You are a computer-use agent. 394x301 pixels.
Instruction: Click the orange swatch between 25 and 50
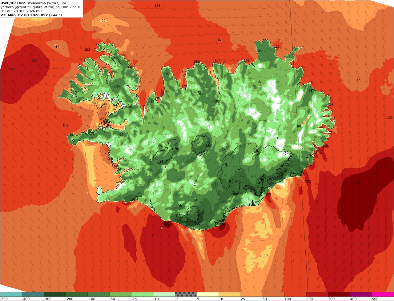(251, 294)
